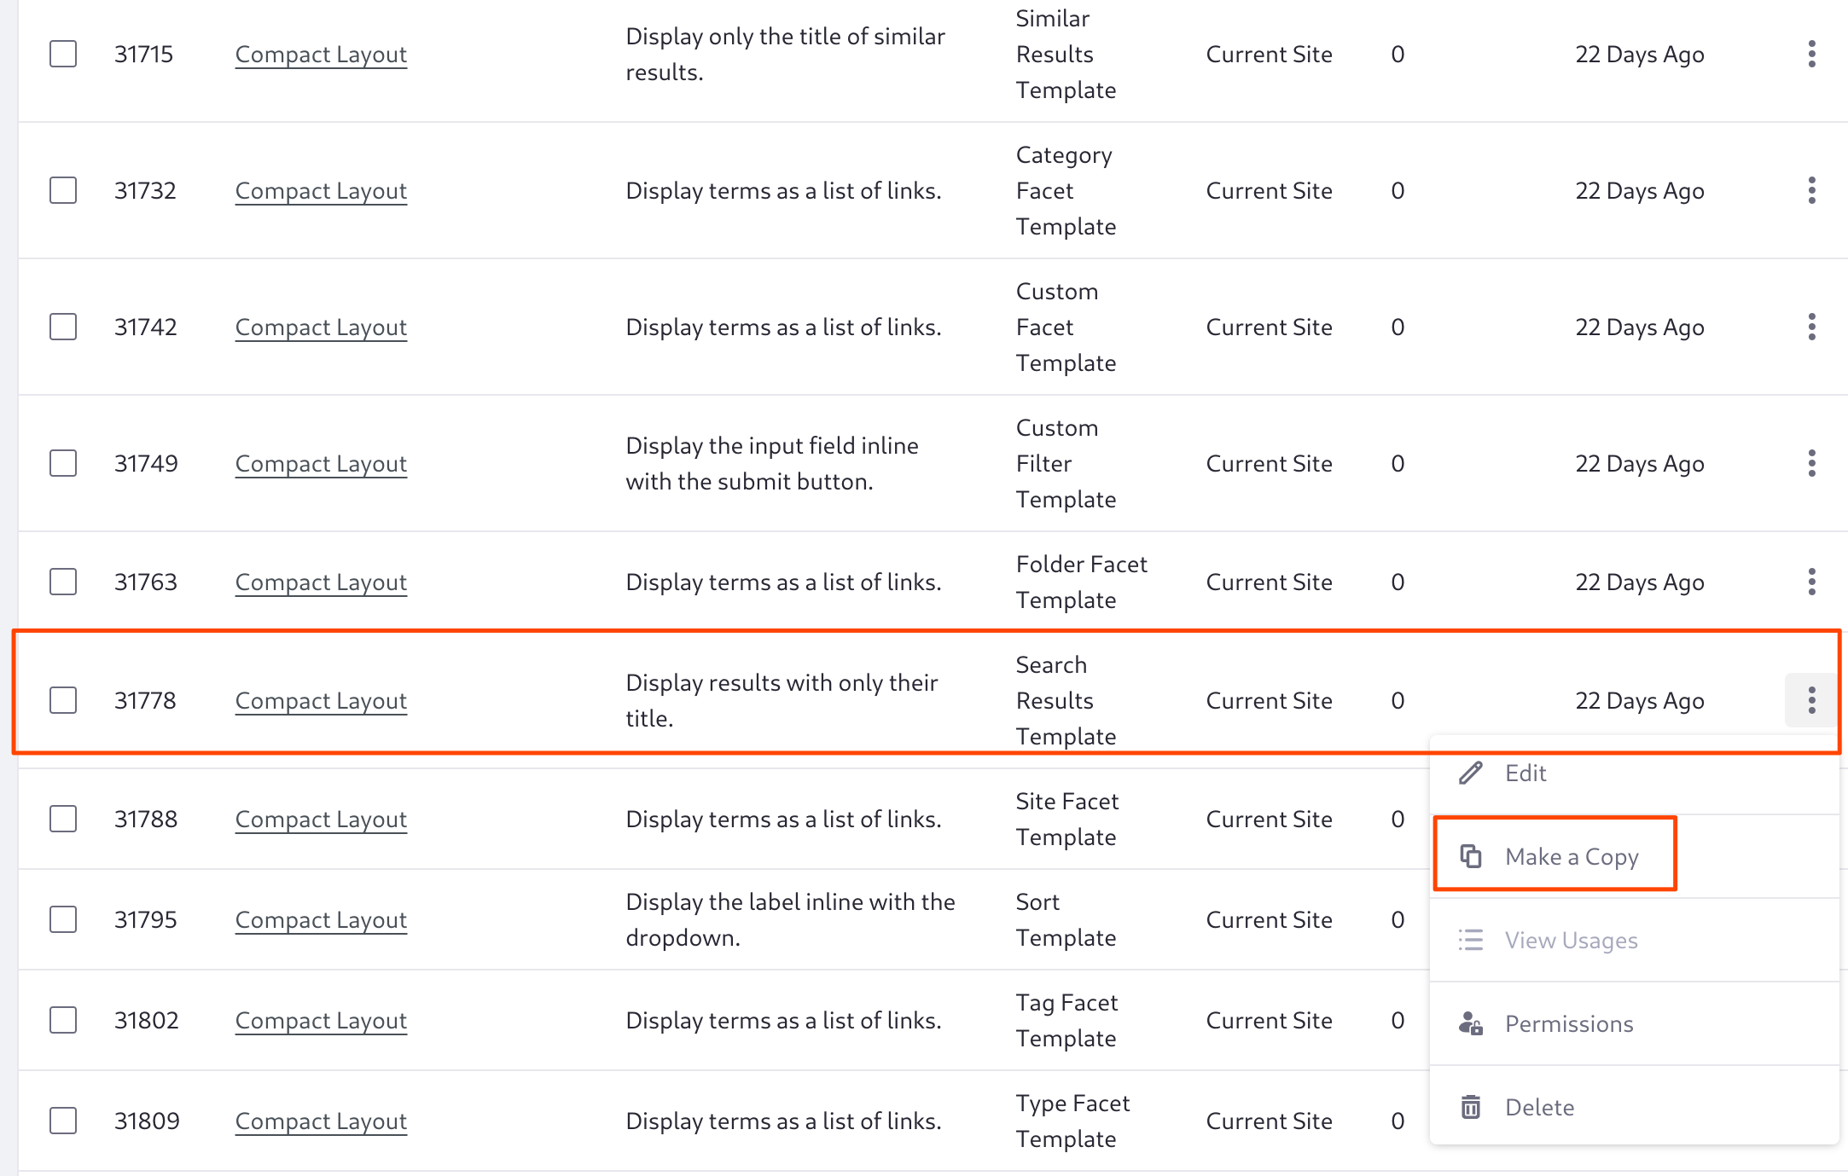The image size is (1848, 1176).
Task: Click the copy icon beside Make a Copy
Action: pyautogui.click(x=1471, y=856)
